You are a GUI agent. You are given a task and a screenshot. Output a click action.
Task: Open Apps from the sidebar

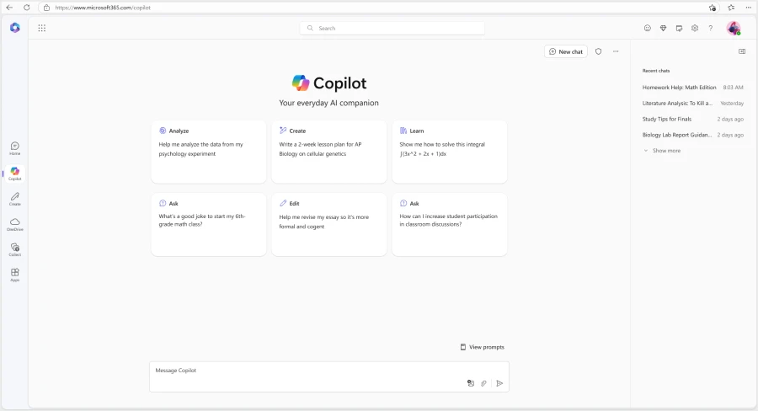coord(15,275)
